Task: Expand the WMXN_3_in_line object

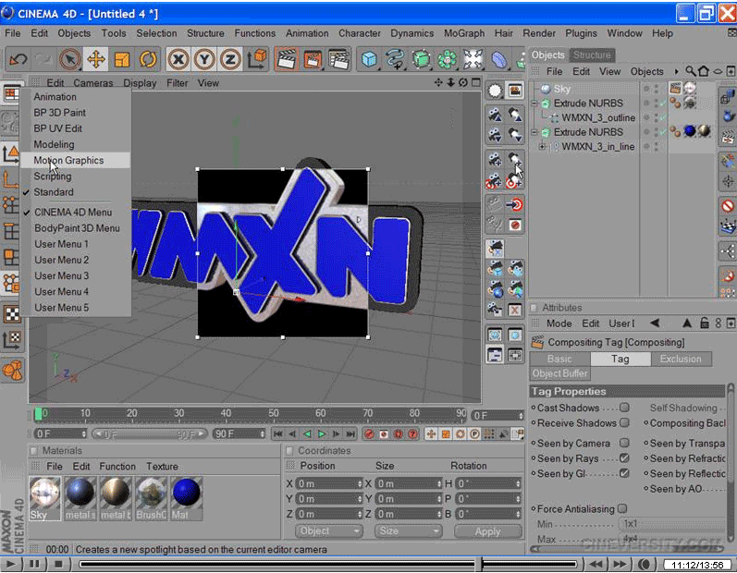Action: [x=542, y=147]
